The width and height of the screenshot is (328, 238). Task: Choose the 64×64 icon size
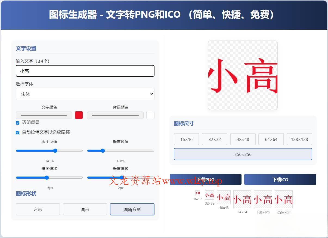271,139
